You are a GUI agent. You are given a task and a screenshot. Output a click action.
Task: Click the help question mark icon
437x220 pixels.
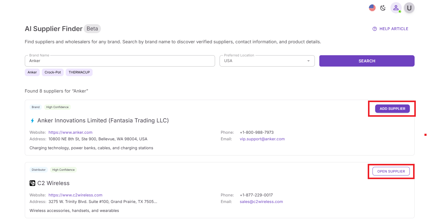pyautogui.click(x=375, y=29)
